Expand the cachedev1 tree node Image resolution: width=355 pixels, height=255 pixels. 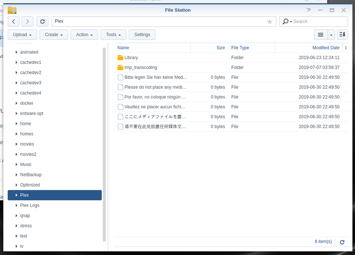tap(16, 62)
